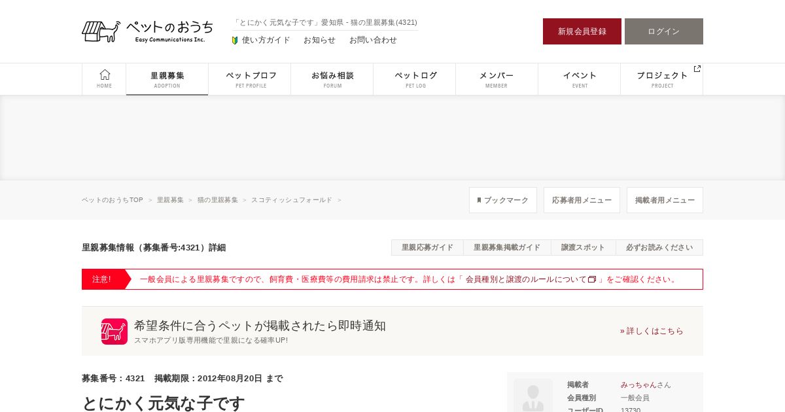The width and height of the screenshot is (785, 412).
Task: Click breadcrumb ペットのおうちTOP
Action: click(x=113, y=200)
